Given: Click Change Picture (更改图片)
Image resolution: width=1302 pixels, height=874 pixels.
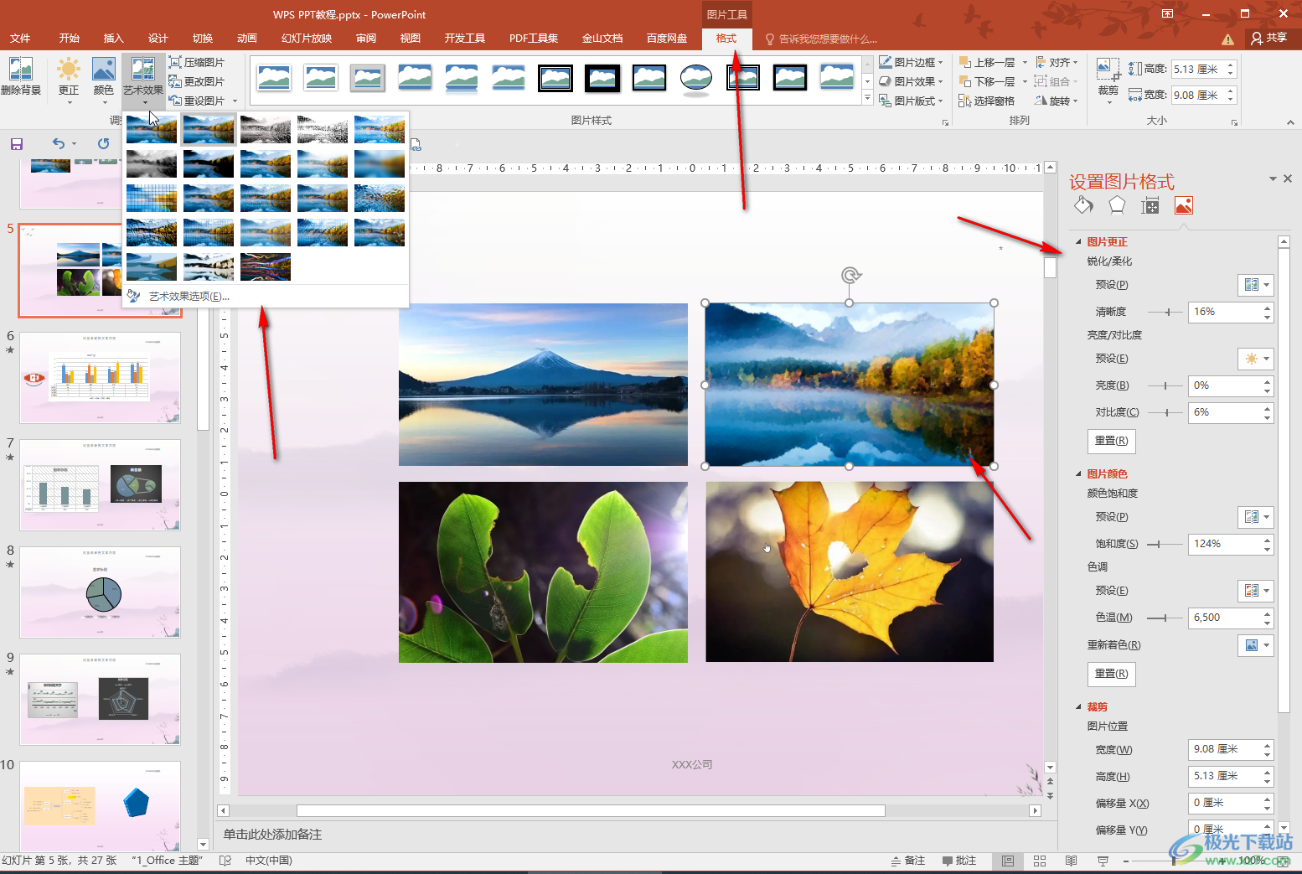Looking at the screenshot, I should (x=197, y=81).
